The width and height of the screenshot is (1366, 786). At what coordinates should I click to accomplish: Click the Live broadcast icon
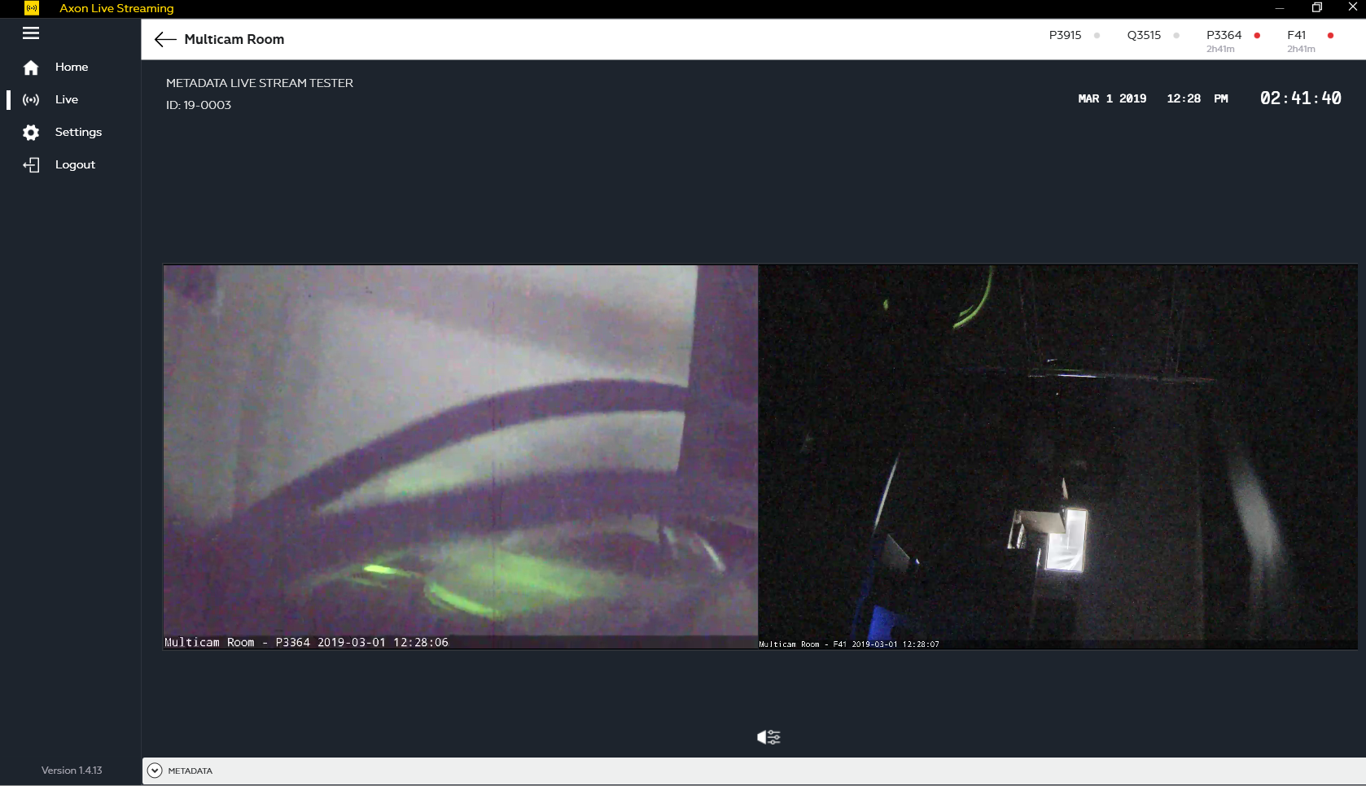pos(31,100)
